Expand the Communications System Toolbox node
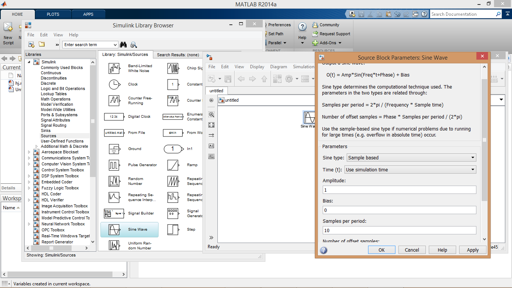Screen dimensions: 512x288 [29, 158]
